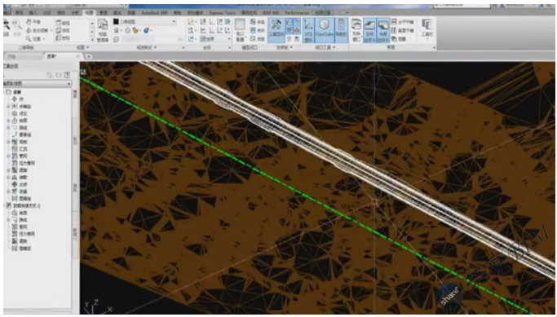Click the Restore viewports (恢复) icon
The image size is (557, 317).
coord(258,39)
